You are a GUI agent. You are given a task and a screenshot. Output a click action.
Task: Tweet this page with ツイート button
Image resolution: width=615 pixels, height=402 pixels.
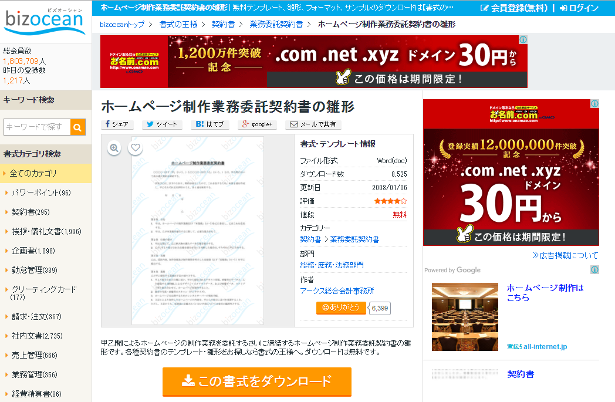(162, 124)
